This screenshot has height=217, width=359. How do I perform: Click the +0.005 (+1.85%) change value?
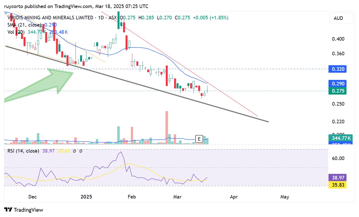point(211,18)
